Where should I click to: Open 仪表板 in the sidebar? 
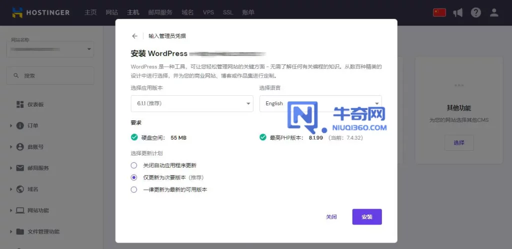click(35, 104)
